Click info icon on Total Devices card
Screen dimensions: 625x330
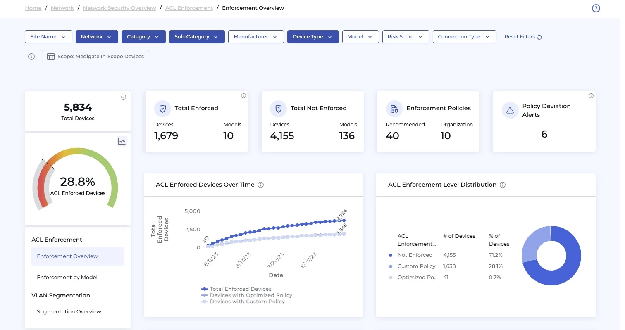(124, 97)
